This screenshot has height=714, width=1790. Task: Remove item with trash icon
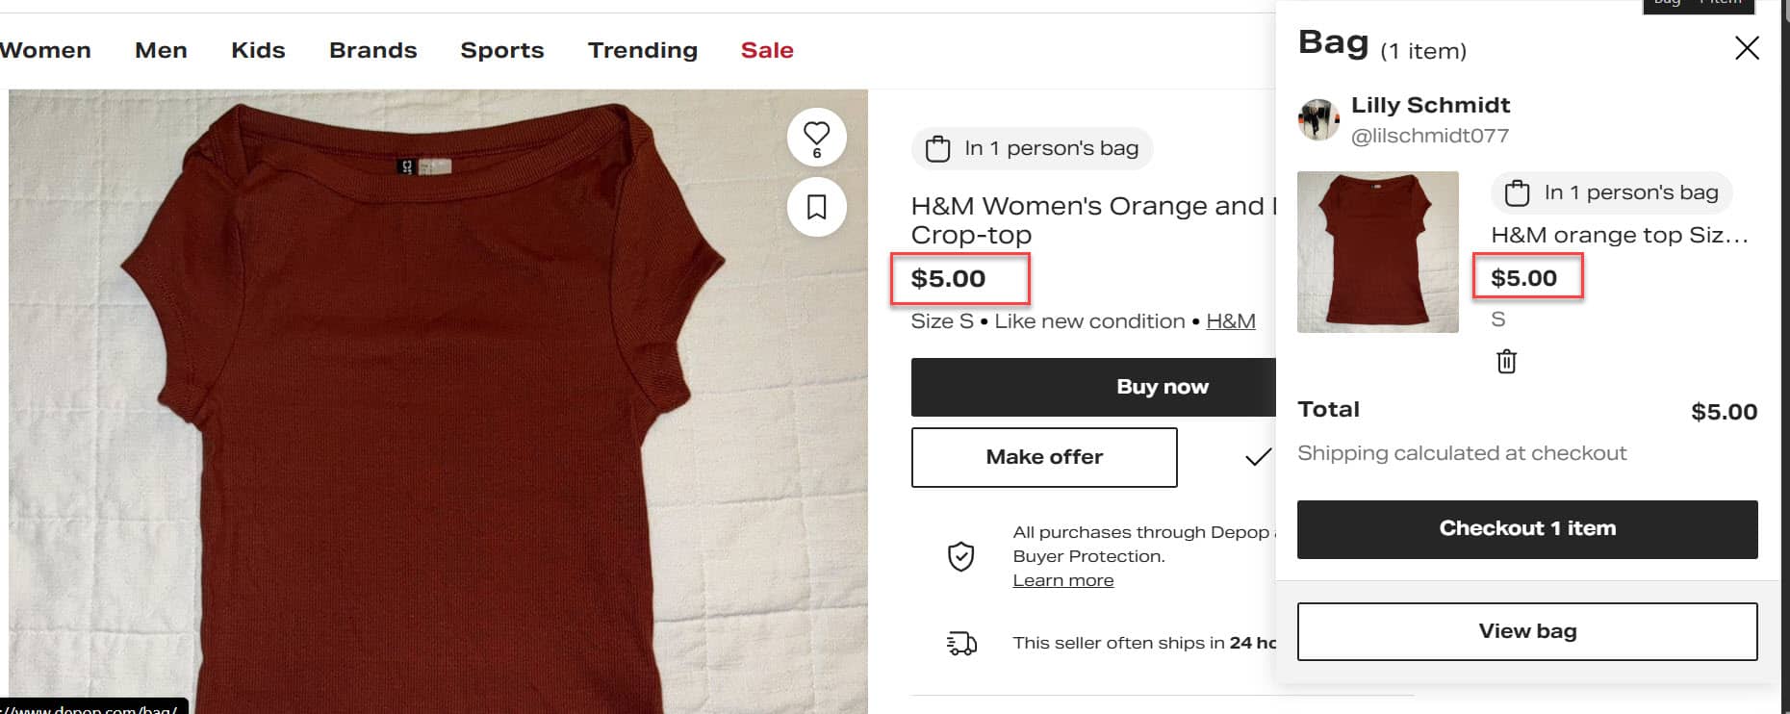(x=1506, y=362)
